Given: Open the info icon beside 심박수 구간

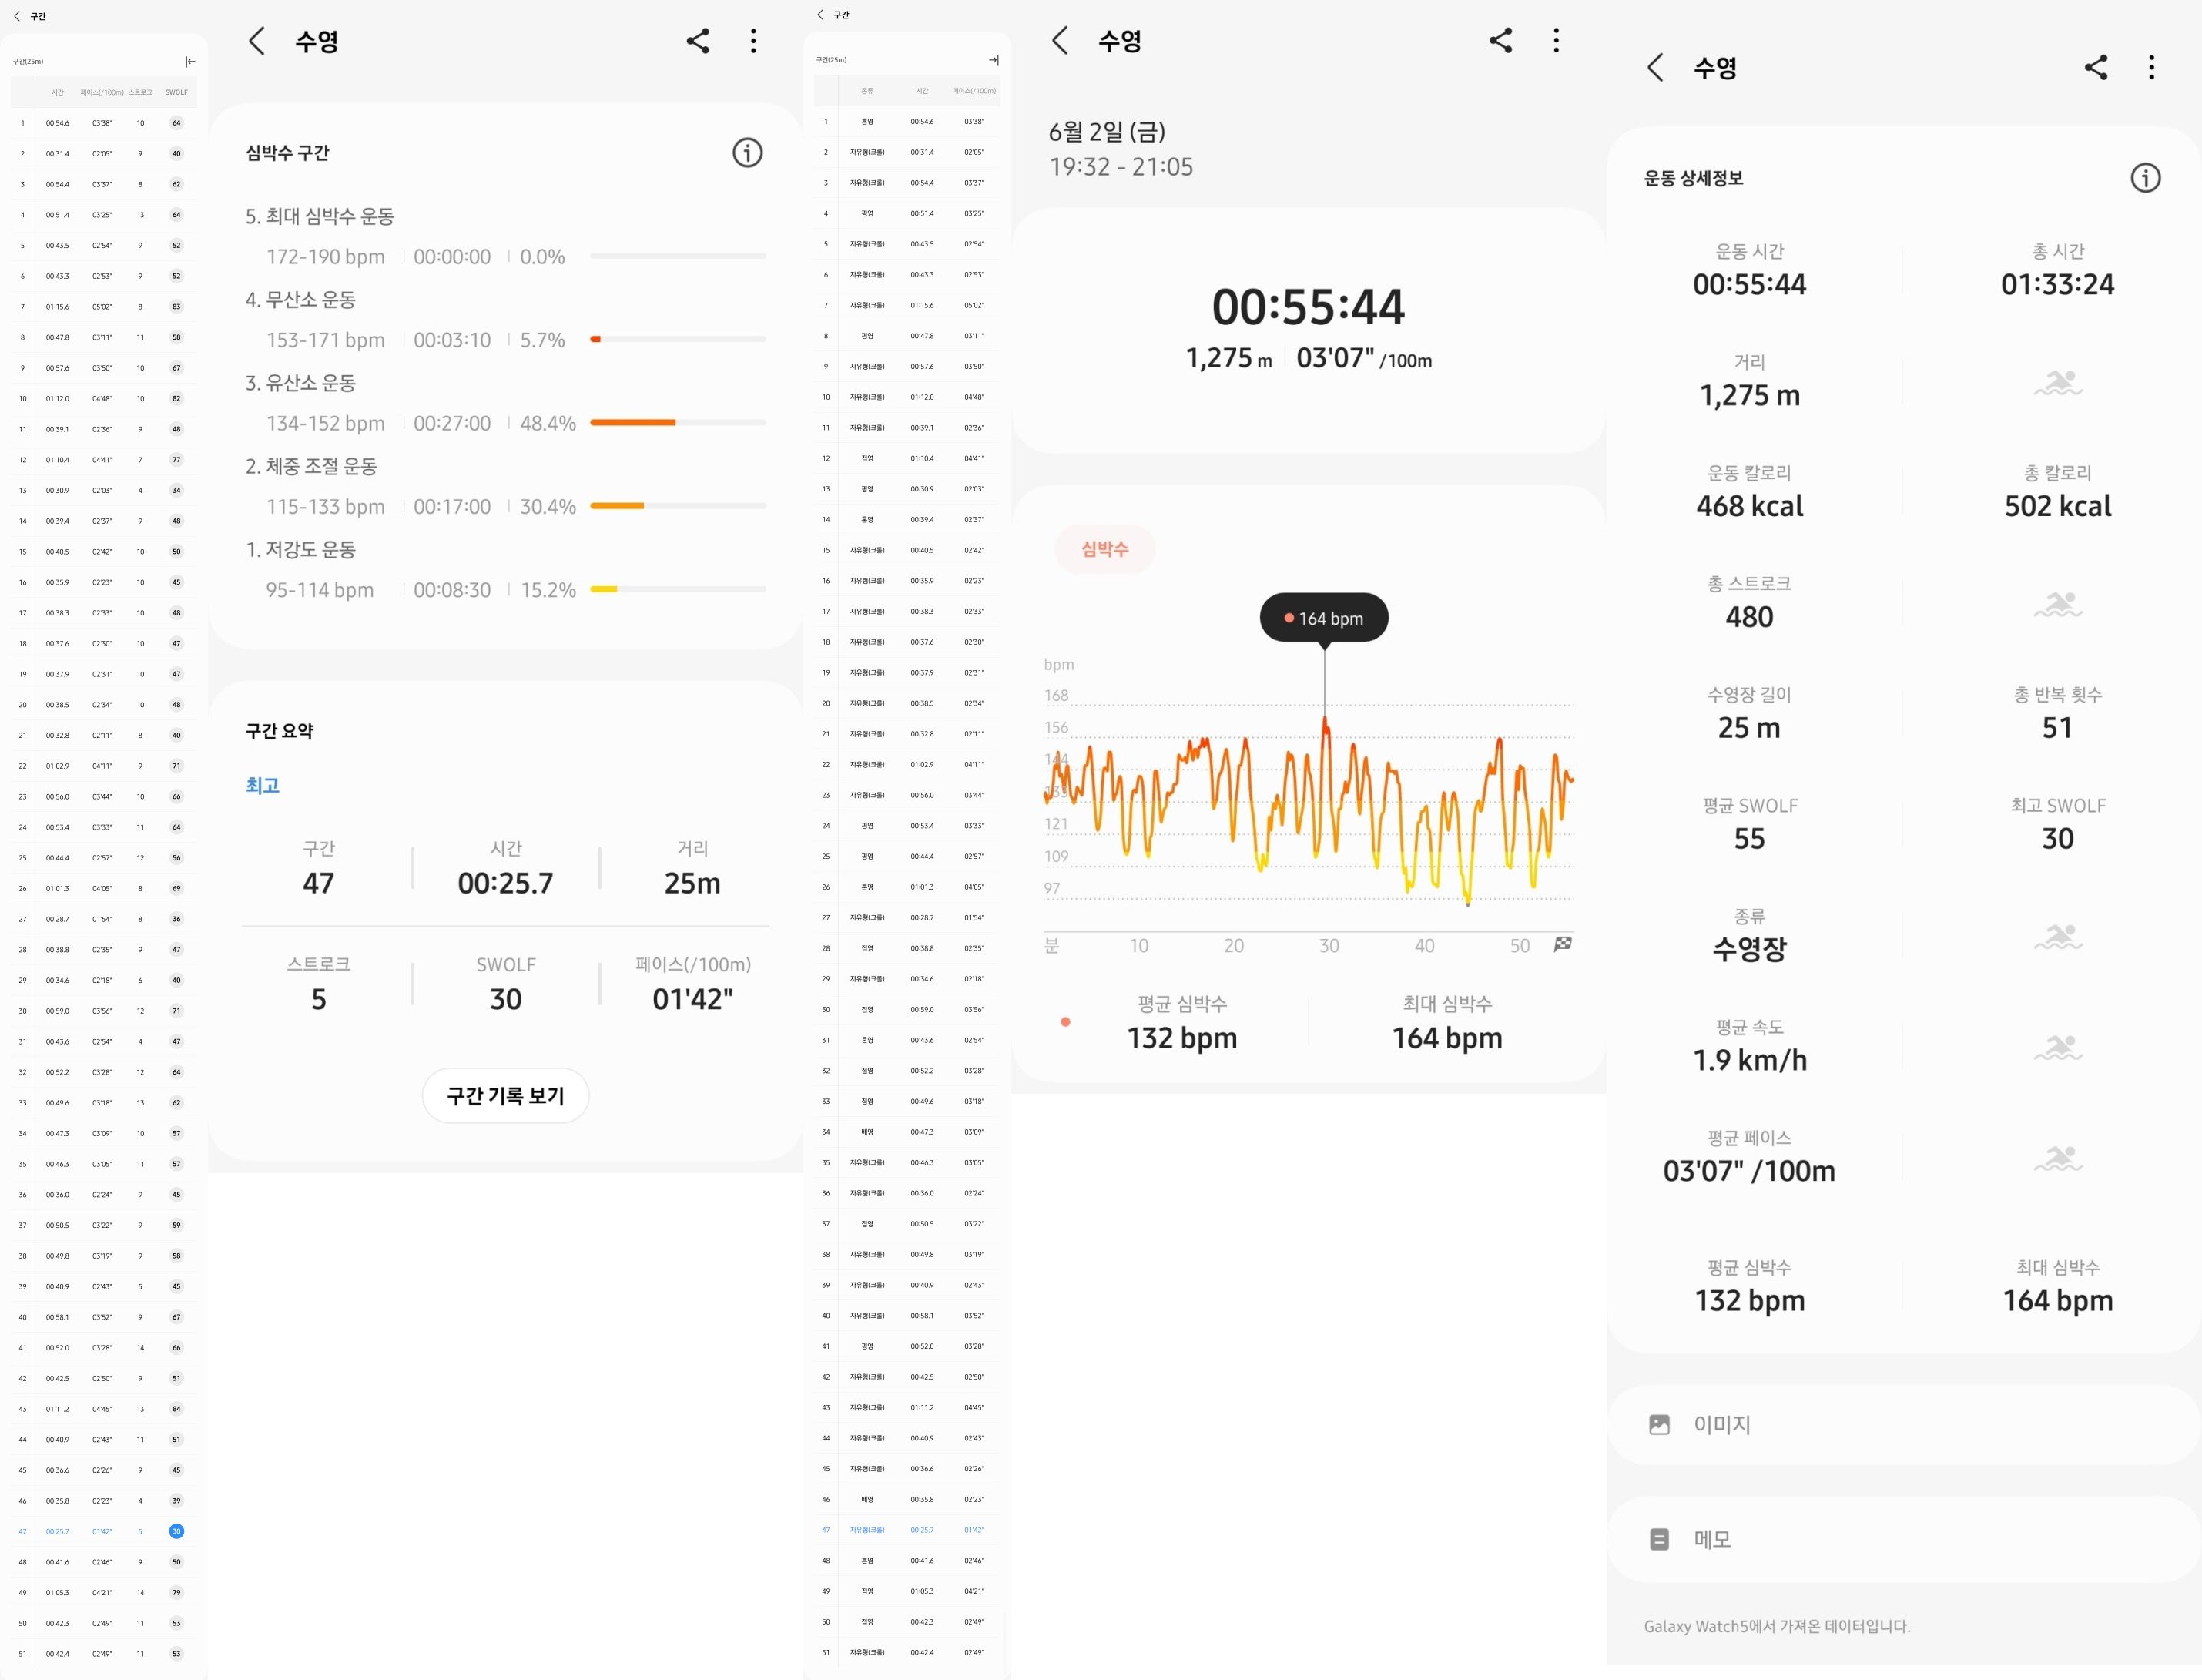Looking at the screenshot, I should pos(747,153).
